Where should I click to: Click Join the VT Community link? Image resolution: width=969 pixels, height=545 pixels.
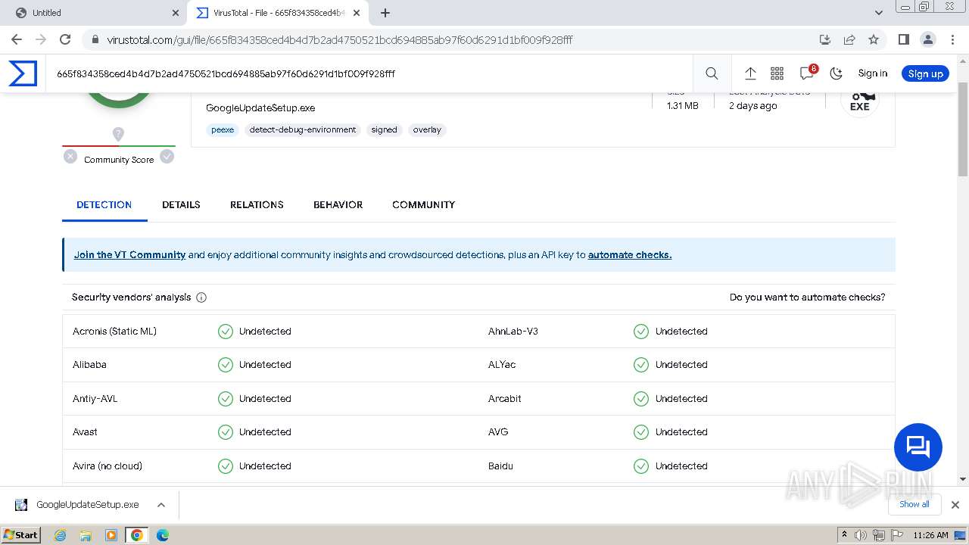pos(129,255)
